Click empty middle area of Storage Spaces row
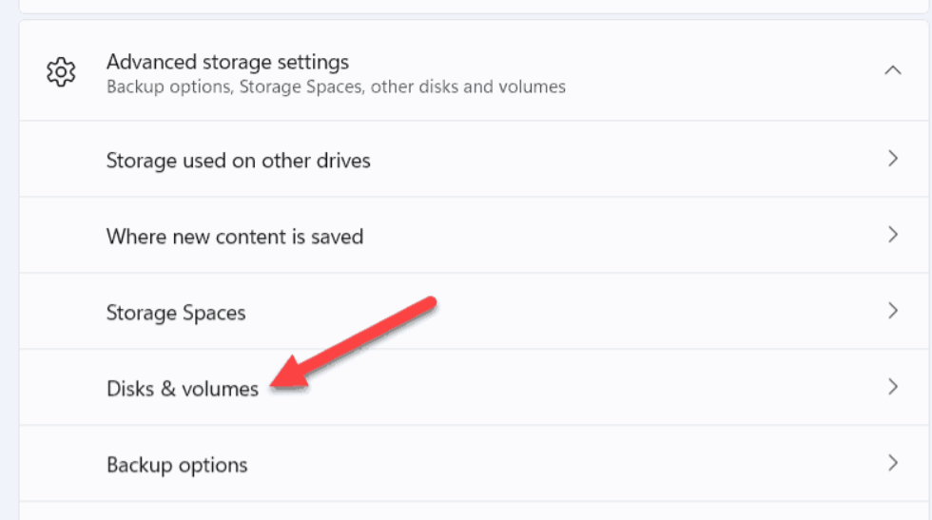This screenshot has height=520, width=932. pos(571,312)
